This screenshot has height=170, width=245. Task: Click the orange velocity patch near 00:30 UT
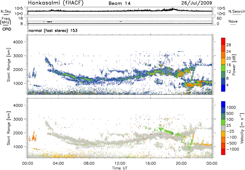point(33,137)
